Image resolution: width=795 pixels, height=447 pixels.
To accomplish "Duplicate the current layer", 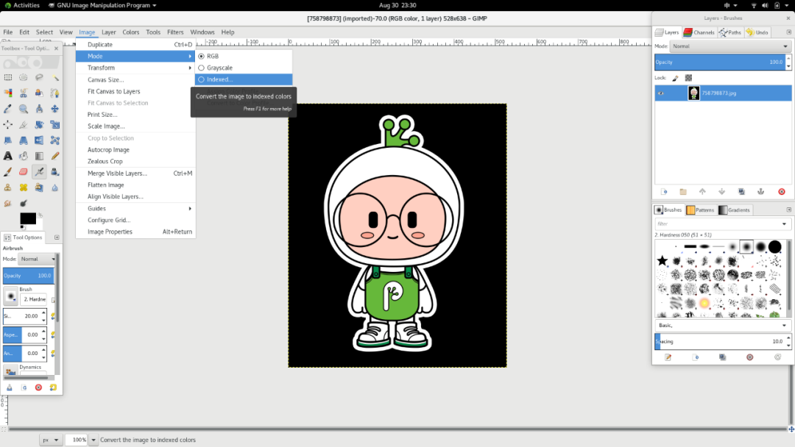I will (741, 192).
